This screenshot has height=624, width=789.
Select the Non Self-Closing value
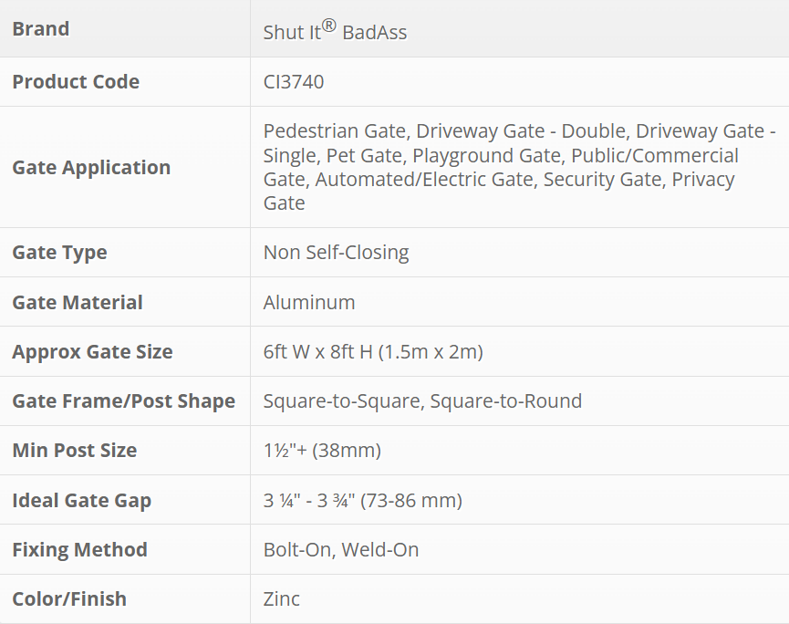[x=336, y=253]
